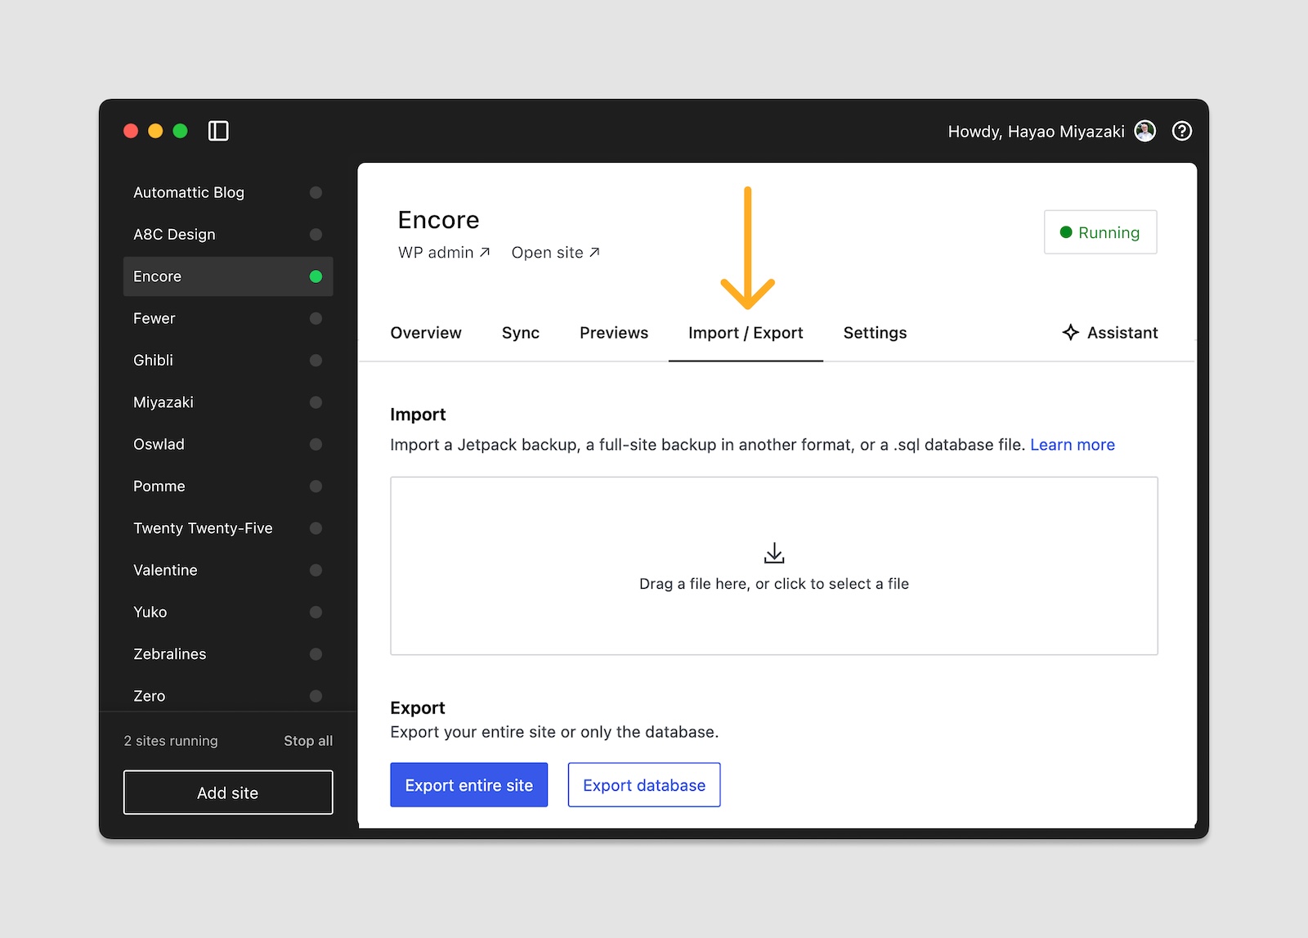Click the Assistant sparkle icon

point(1070,332)
